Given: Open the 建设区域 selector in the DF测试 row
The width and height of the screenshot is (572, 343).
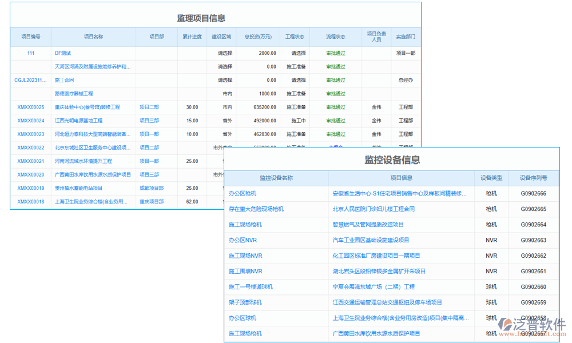Looking at the screenshot, I should tap(226, 53).
